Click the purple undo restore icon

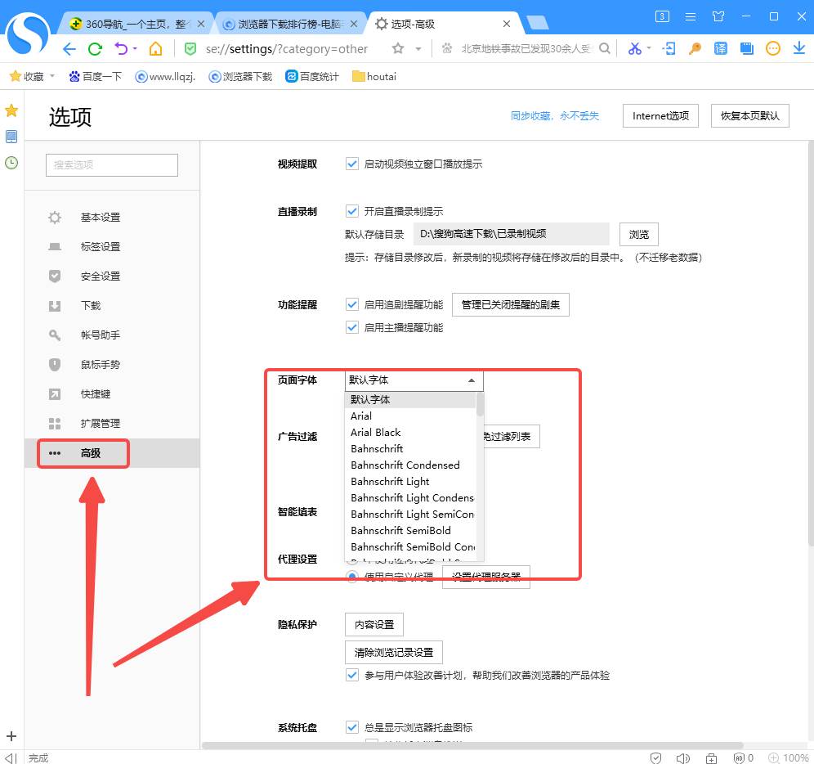coord(122,49)
